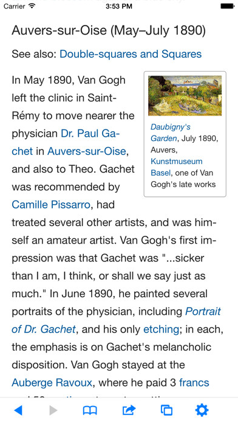Open the Auberge Ravoux link
Screen dimensions: 238x423
(x=52, y=383)
